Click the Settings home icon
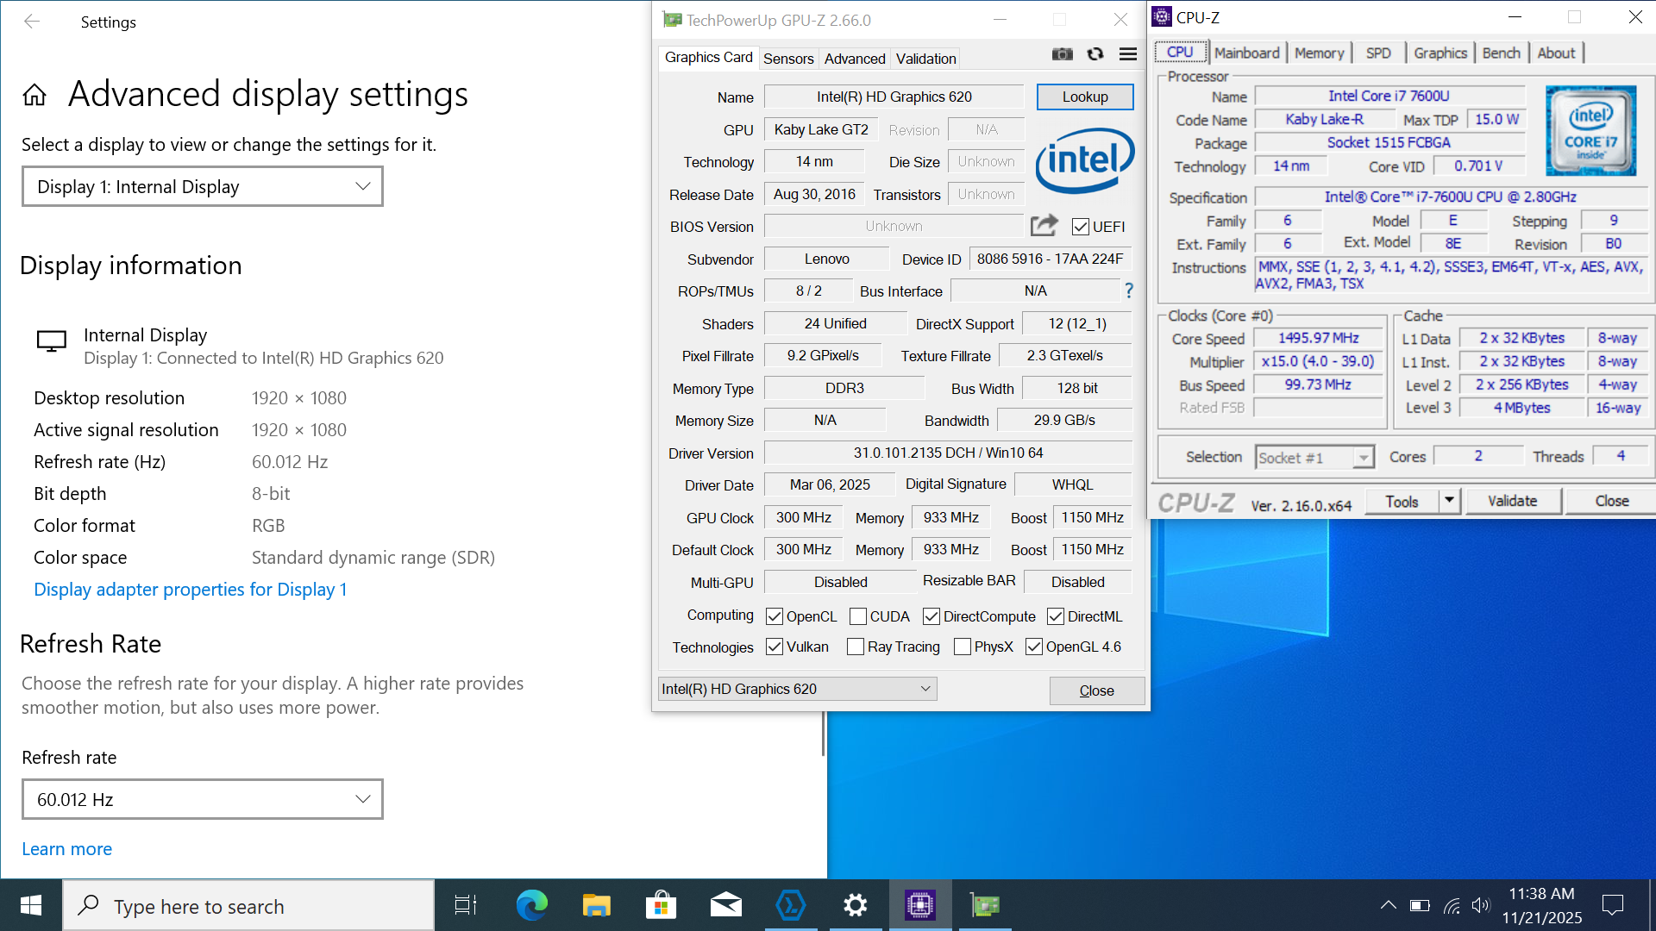 (34, 95)
